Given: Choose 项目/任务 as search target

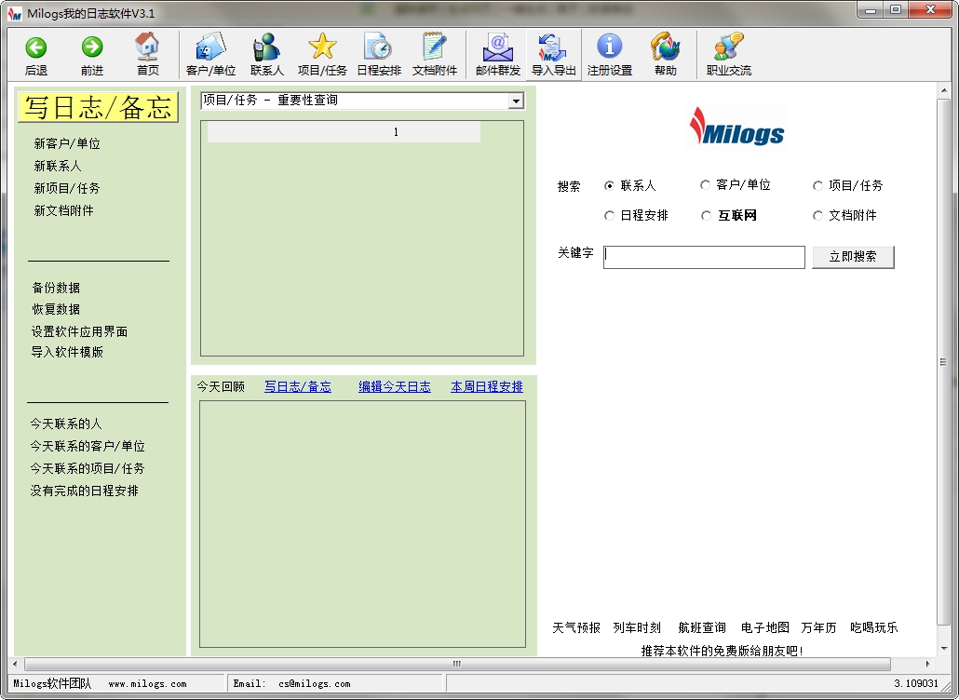Looking at the screenshot, I should (x=817, y=184).
